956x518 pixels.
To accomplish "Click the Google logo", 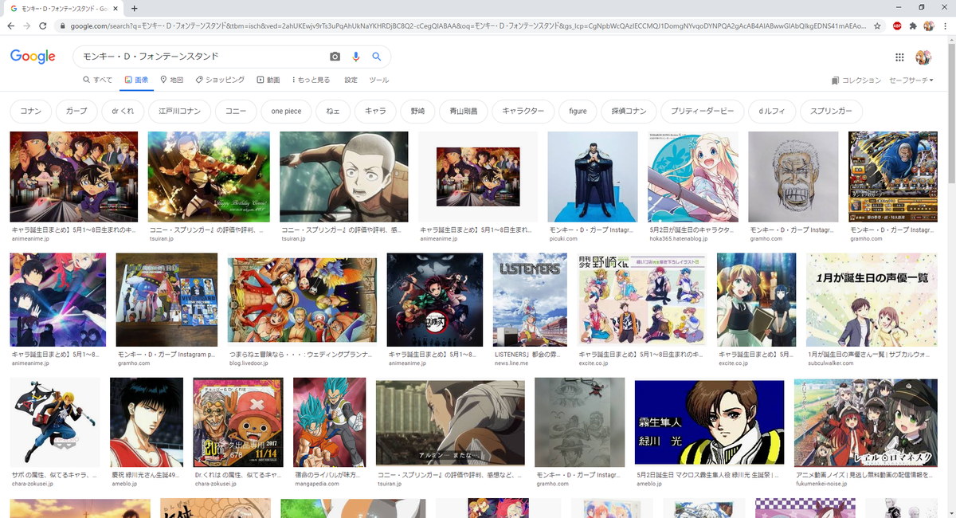I will coord(33,57).
